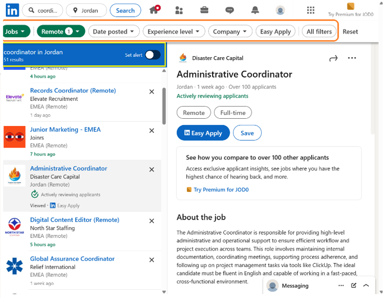Screen dimensions: 384x298
Task: Open Messaging avatar in bottom bar
Action: click(x=273, y=285)
